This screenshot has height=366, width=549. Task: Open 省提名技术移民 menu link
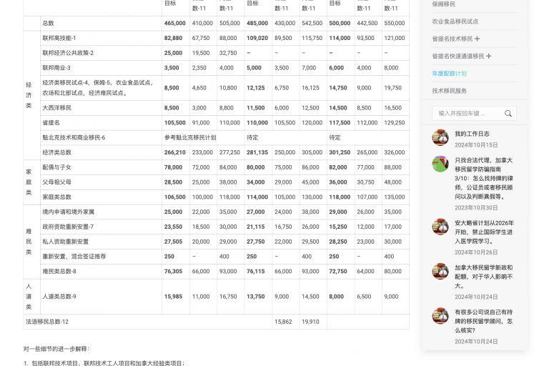[x=452, y=39]
